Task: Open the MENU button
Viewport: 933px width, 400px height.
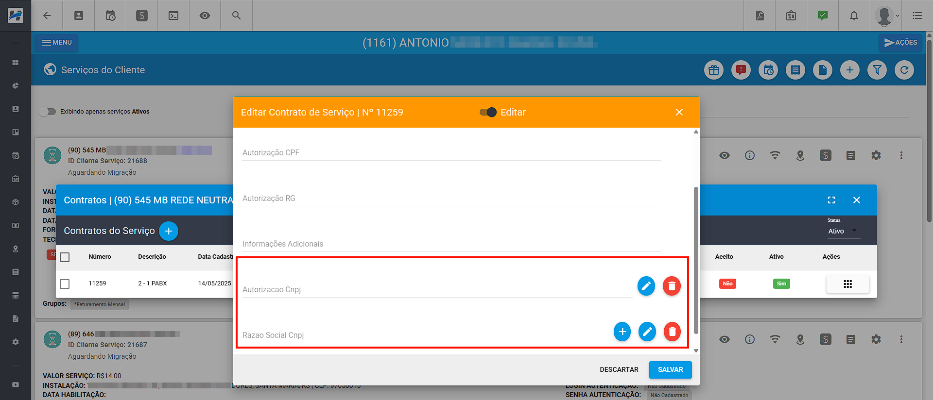Action: 56,43
